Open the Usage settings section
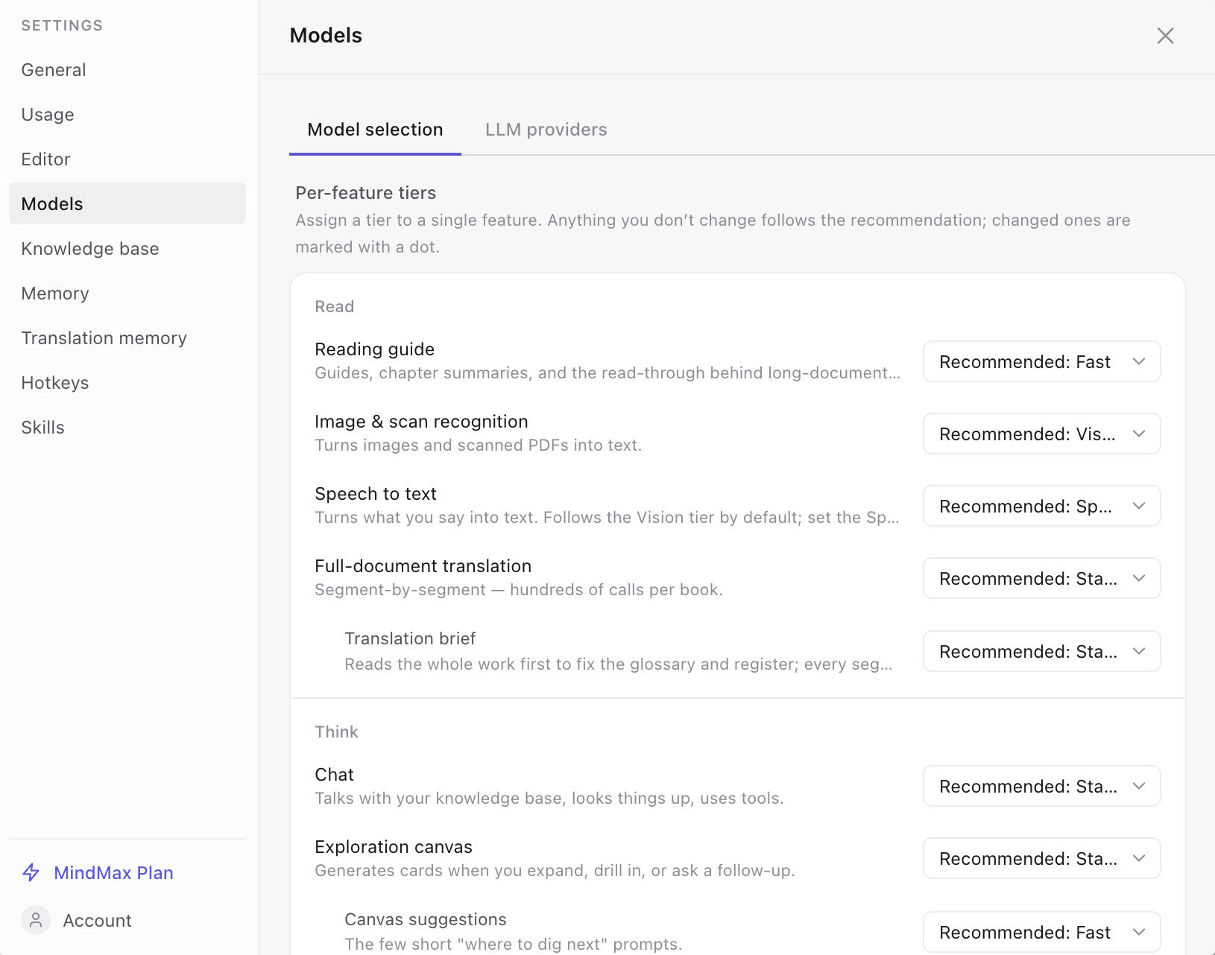1215x955 pixels. pyautogui.click(x=127, y=114)
